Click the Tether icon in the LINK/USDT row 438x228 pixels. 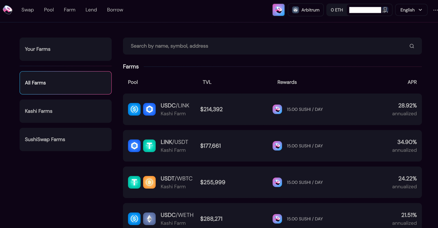(149, 146)
